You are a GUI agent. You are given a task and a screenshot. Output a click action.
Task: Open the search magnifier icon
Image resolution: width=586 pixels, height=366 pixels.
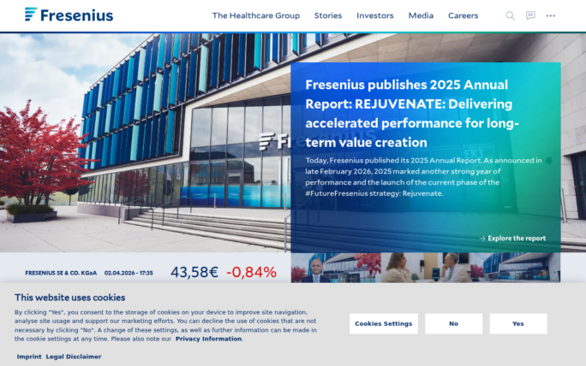click(x=511, y=15)
